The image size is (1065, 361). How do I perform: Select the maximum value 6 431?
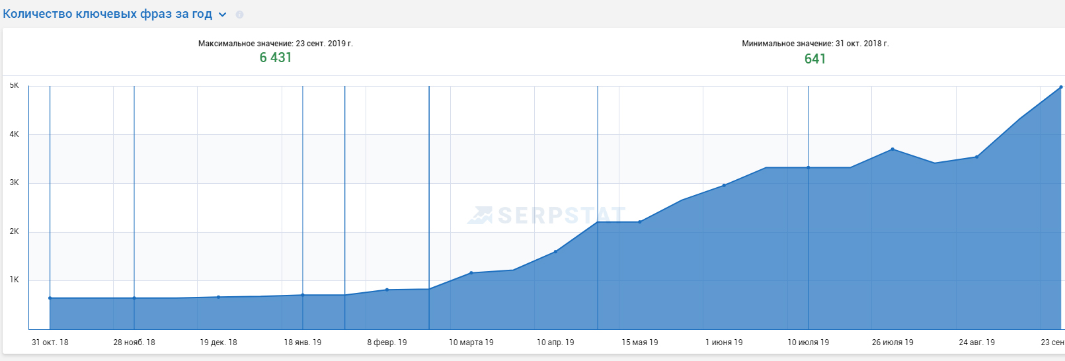click(x=276, y=58)
